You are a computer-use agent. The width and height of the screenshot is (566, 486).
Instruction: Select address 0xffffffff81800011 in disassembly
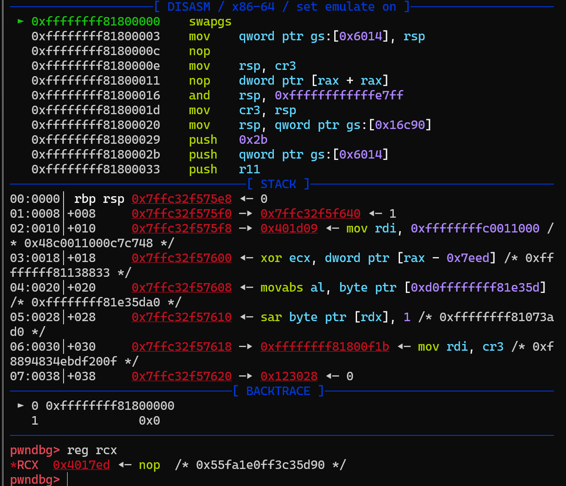(x=96, y=81)
